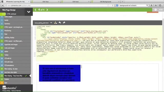164x92 pixels.
Task: Click the link rel stylesheet code line
Action: [x=76, y=31]
